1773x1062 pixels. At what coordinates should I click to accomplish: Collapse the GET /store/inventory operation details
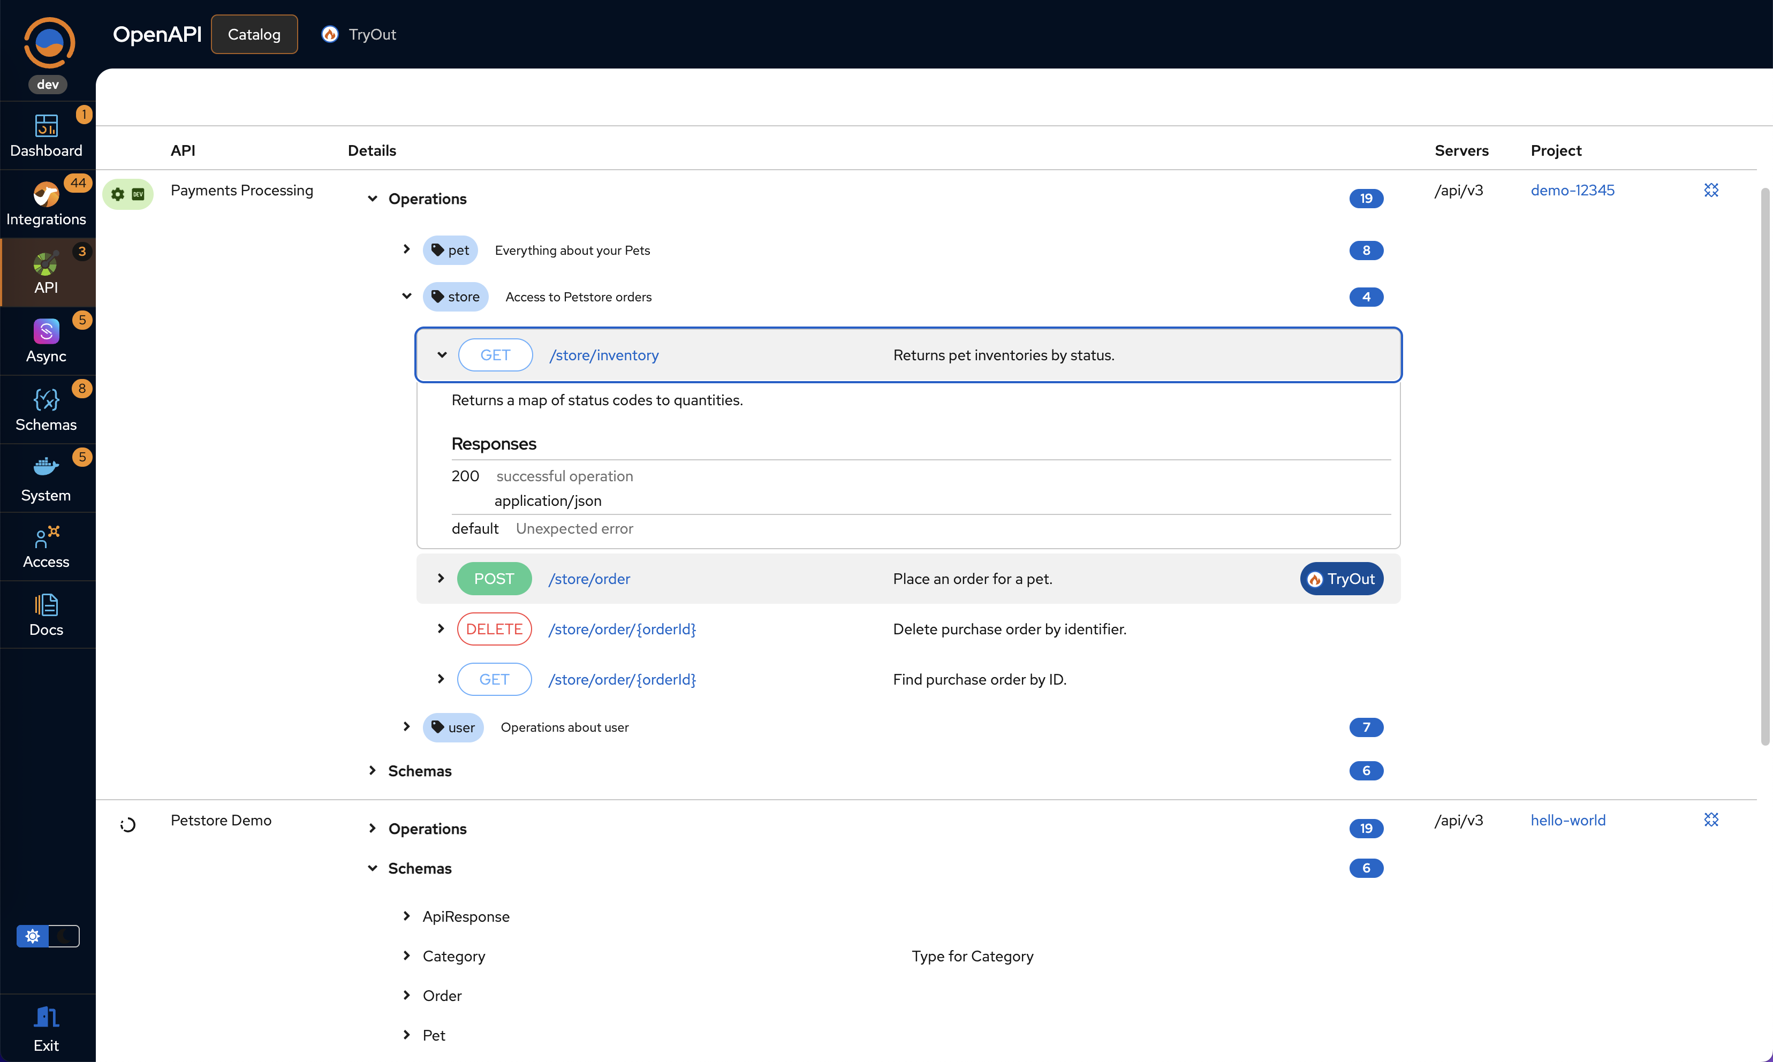pyautogui.click(x=442, y=354)
